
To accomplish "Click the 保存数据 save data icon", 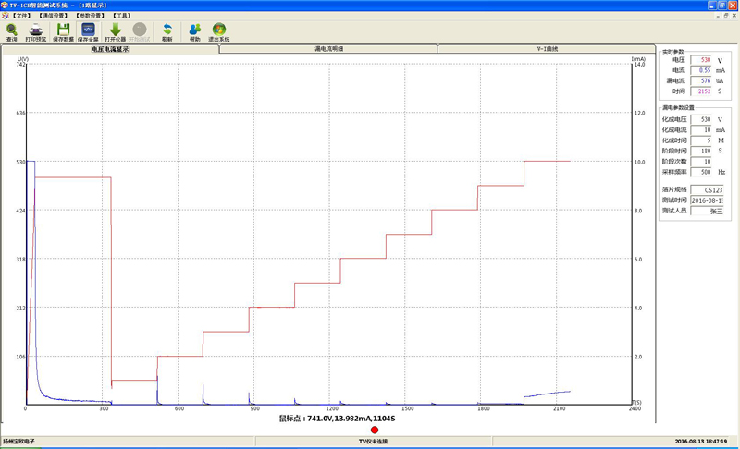I will (x=63, y=32).
